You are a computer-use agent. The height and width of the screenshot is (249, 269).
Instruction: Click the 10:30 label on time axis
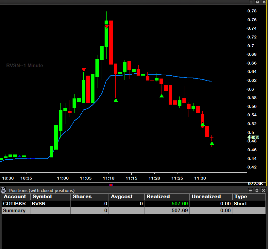(x=8, y=178)
